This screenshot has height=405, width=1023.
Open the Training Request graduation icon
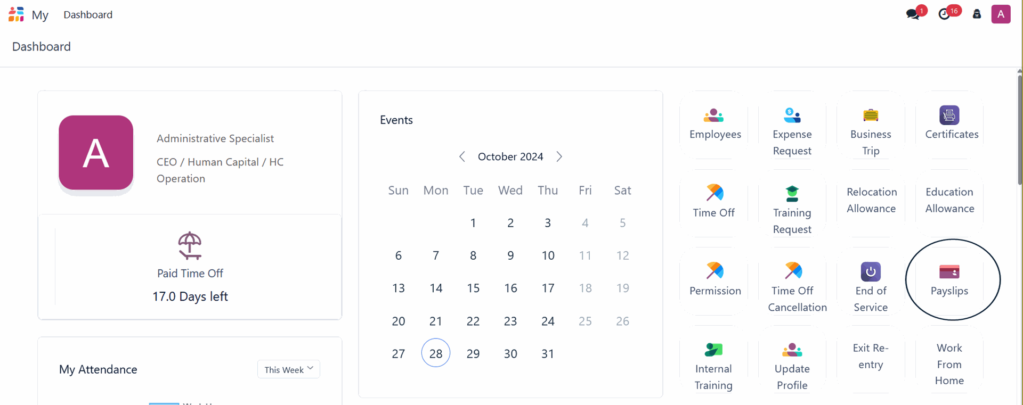coord(792,193)
